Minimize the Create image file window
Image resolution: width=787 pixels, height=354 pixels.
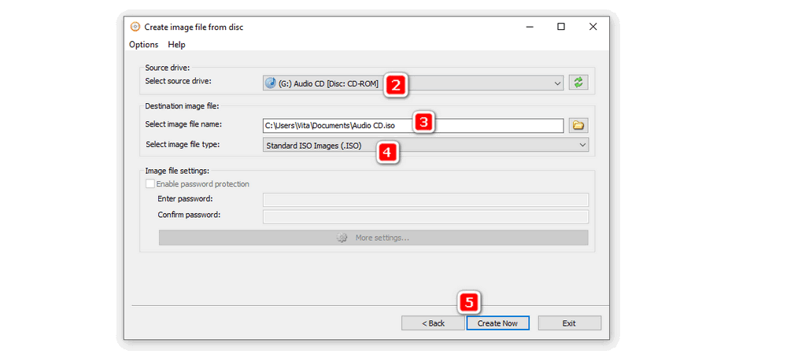(x=529, y=27)
